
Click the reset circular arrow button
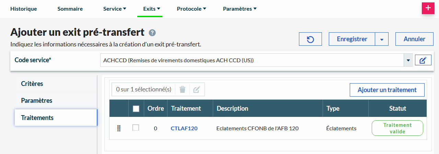310,39
